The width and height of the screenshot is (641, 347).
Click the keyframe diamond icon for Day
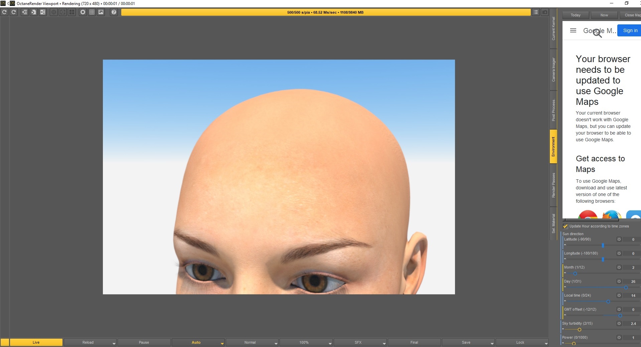(x=619, y=282)
